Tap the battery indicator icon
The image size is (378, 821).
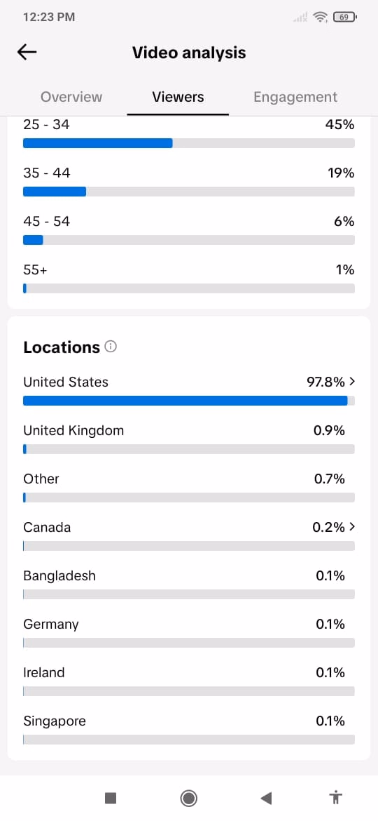pyautogui.click(x=344, y=18)
